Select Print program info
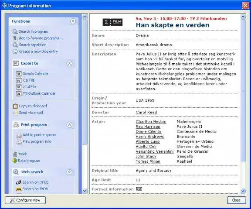The image size is (251, 209). (37, 141)
